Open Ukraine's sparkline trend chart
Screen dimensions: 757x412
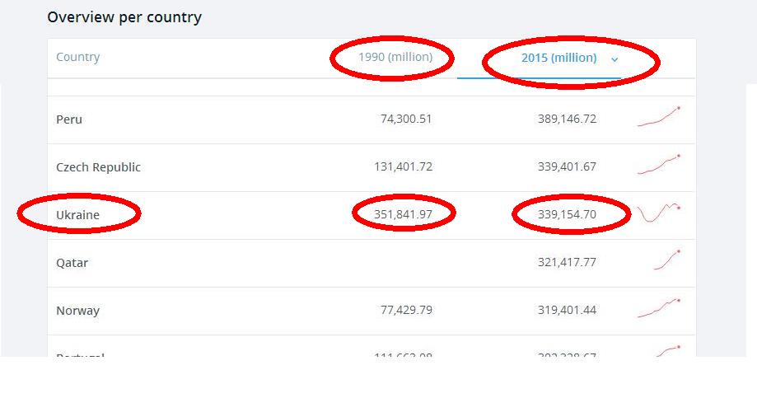pyautogui.click(x=658, y=213)
